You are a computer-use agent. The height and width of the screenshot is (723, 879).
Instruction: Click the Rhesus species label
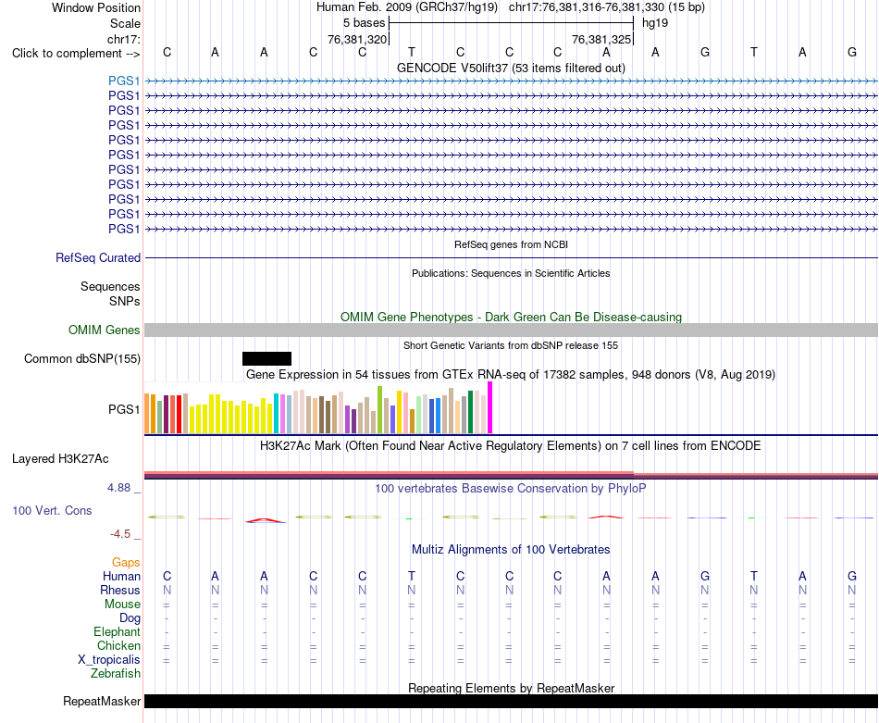(x=120, y=590)
